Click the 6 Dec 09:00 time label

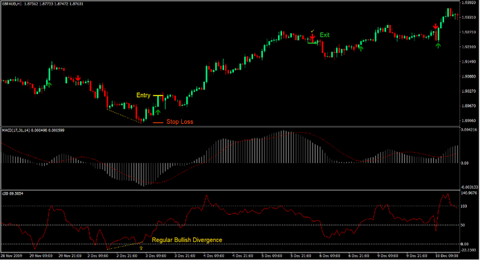coord(330,256)
